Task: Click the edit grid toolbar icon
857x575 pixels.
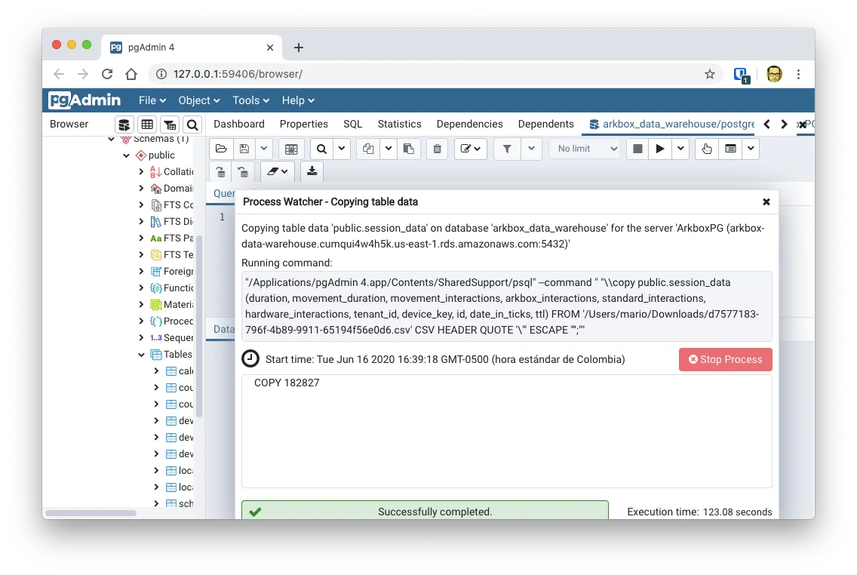Action: point(291,149)
